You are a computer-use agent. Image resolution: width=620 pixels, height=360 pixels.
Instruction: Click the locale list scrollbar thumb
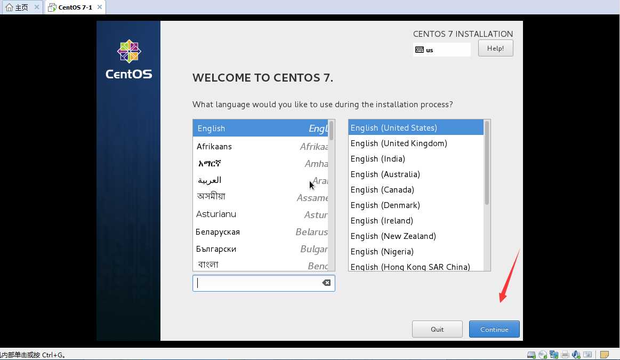tap(487, 163)
